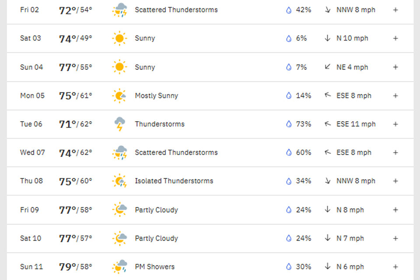420x280 pixels.
Task: Click the wind arrow beside ESE 11 mph
Action: (x=327, y=124)
